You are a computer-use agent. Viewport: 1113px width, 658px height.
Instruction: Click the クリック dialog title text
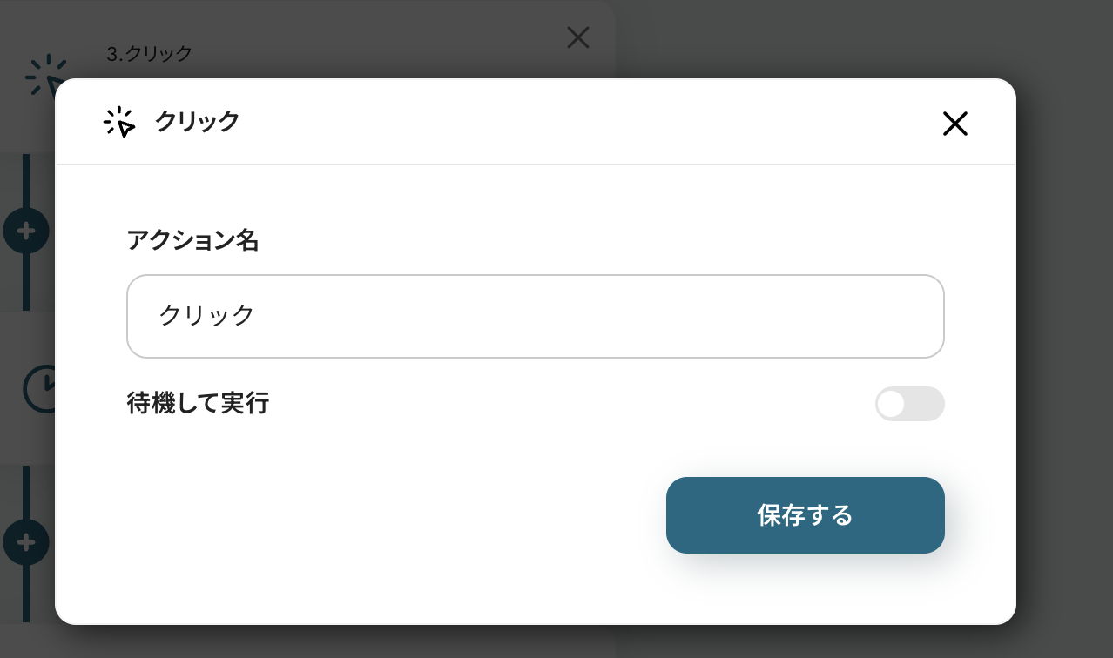(197, 122)
